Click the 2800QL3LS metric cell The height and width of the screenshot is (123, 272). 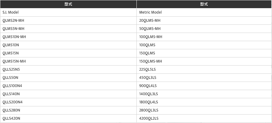click(149, 110)
